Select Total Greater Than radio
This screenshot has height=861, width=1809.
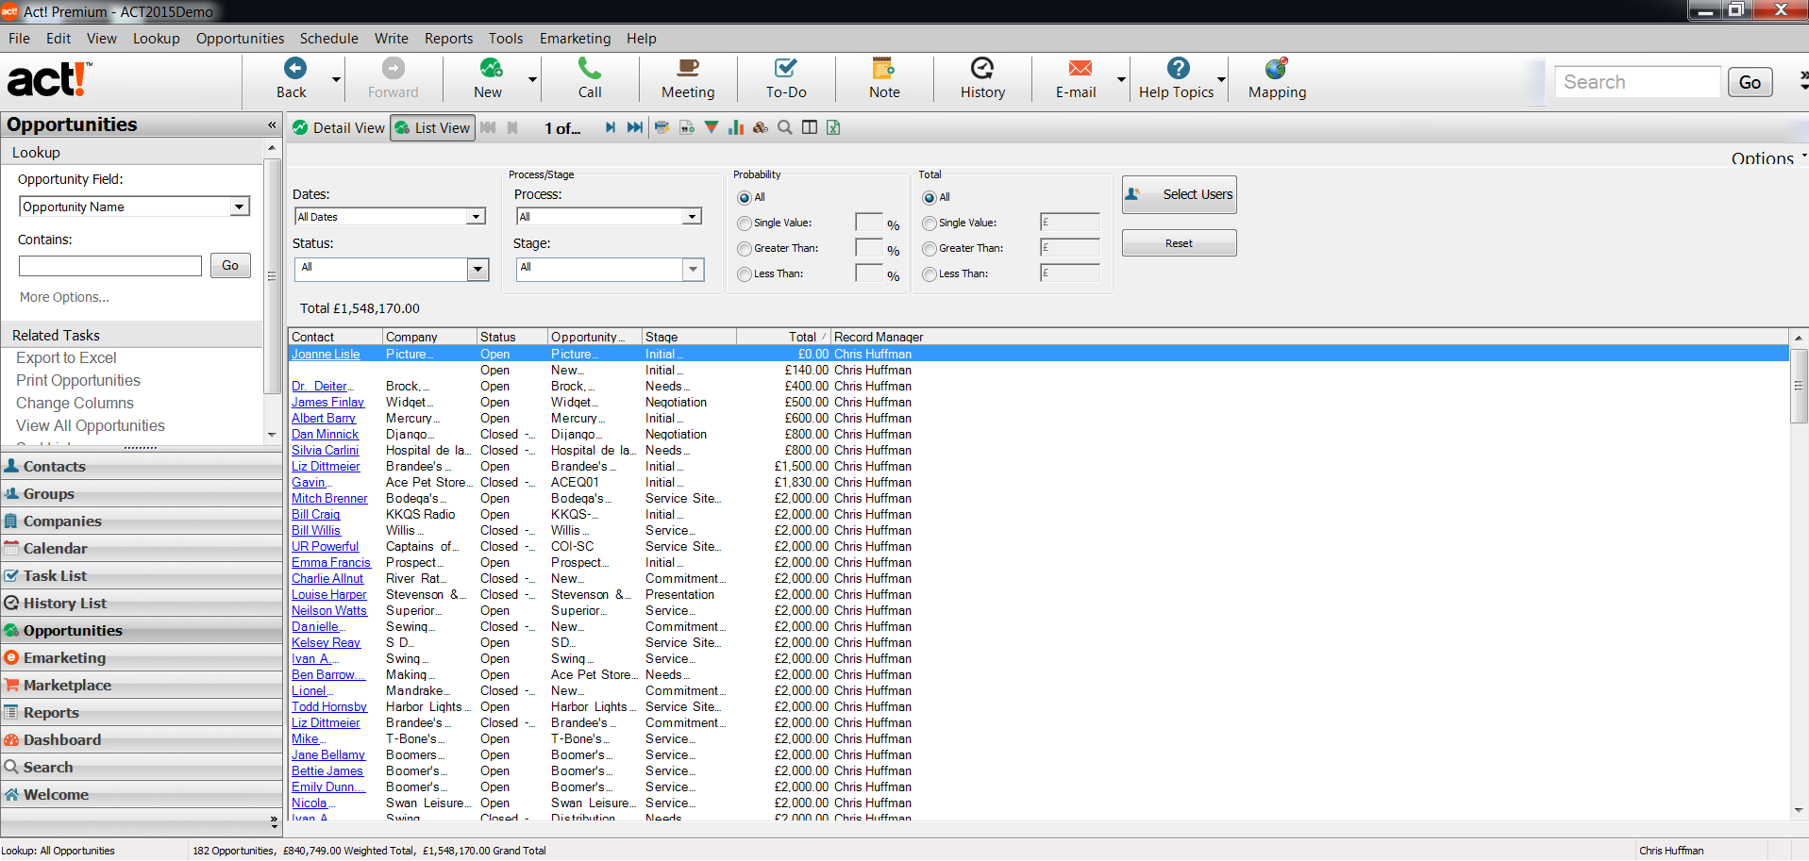(930, 249)
